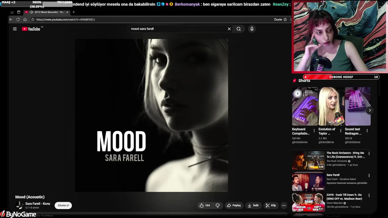The width and height of the screenshot is (388, 218).
Task: Click the site info lock icon
Action: tap(33, 19)
